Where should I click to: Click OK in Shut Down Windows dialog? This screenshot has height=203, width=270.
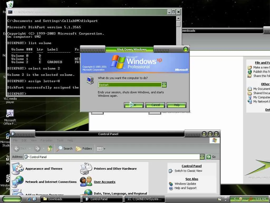click(134, 105)
